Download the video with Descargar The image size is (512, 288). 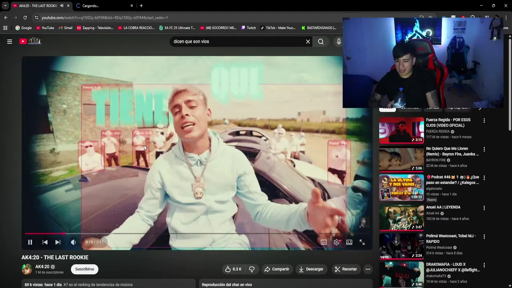(311, 269)
